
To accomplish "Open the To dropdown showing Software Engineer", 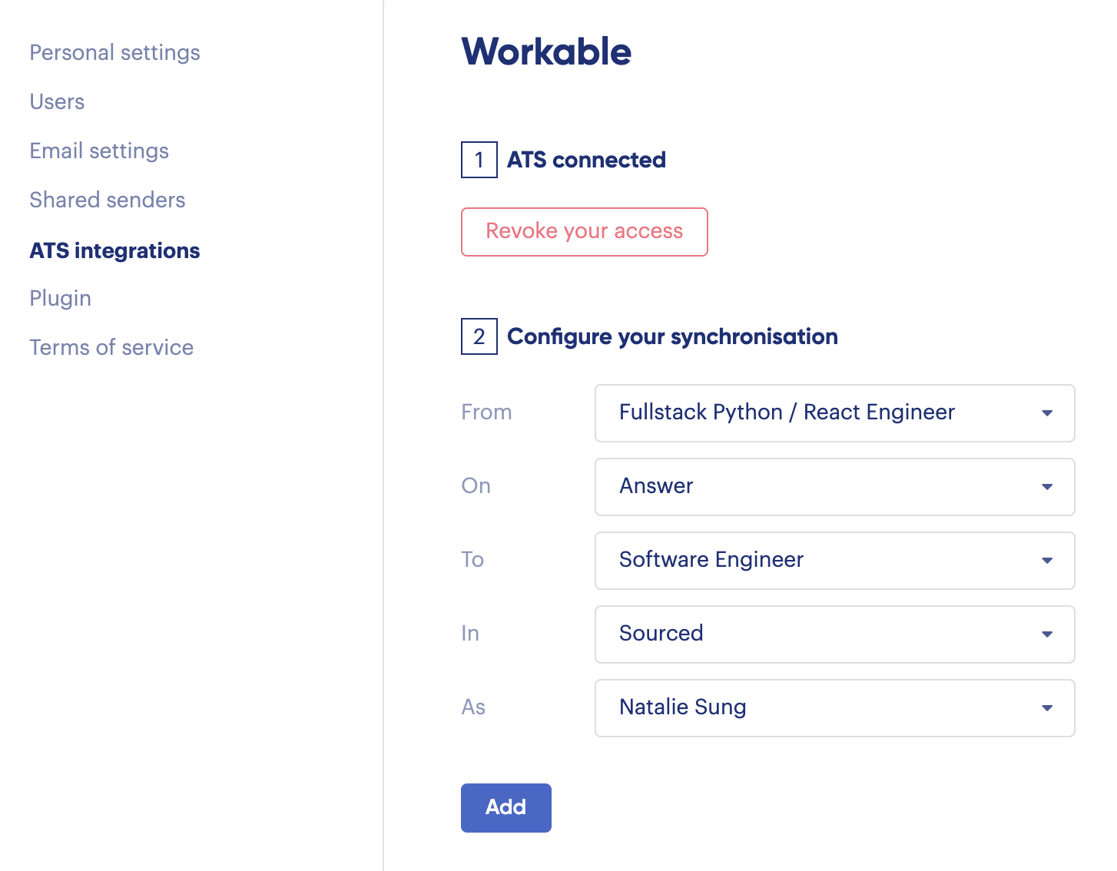I will pyautogui.click(x=1046, y=561).
